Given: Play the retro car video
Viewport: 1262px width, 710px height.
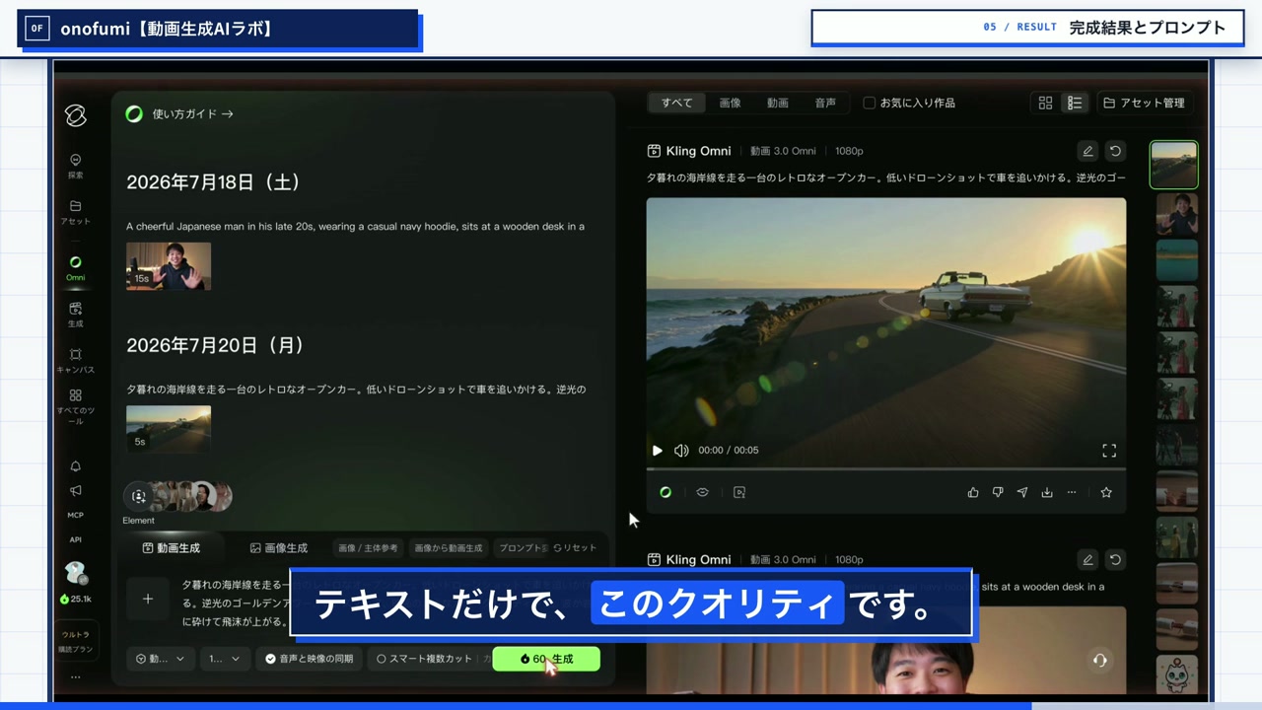Looking at the screenshot, I should pyautogui.click(x=658, y=451).
